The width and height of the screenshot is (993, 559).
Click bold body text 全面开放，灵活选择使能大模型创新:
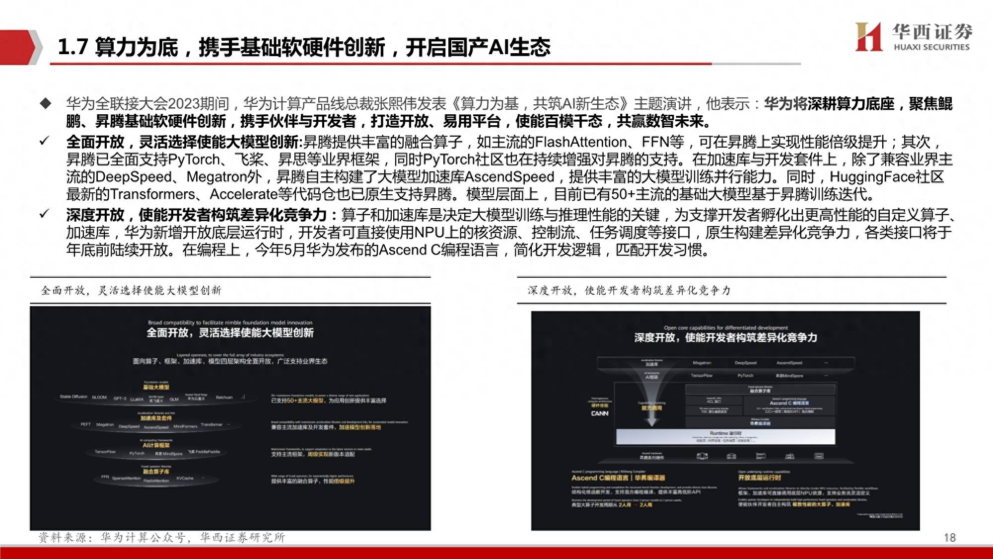[x=184, y=142]
